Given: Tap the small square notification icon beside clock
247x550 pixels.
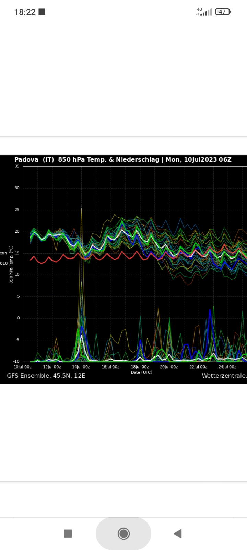Looking at the screenshot, I should (x=42, y=12).
